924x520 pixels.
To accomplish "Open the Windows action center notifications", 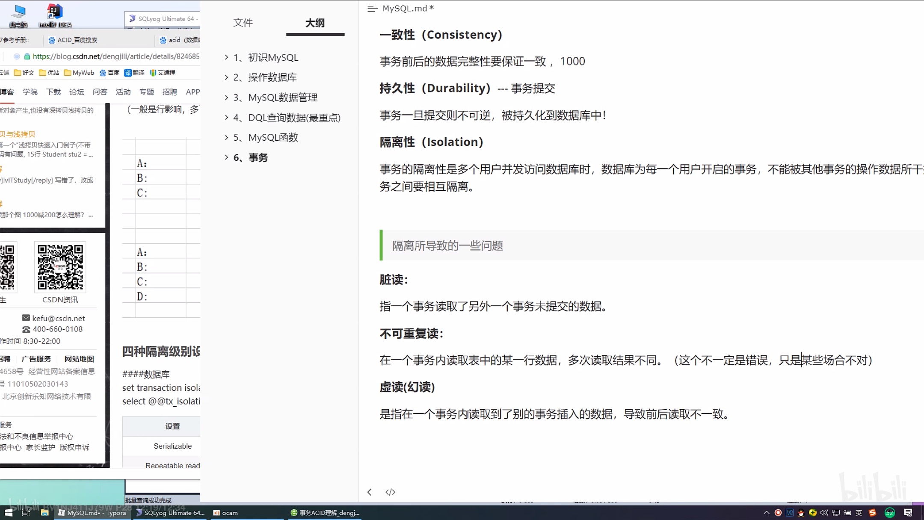I will (908, 512).
